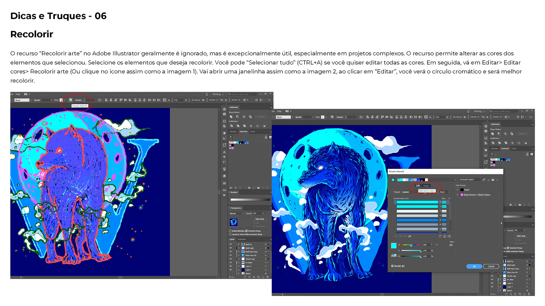Screen dimensions: 545x306
Task: Click Make Mask in left window
Action: click(x=260, y=219)
